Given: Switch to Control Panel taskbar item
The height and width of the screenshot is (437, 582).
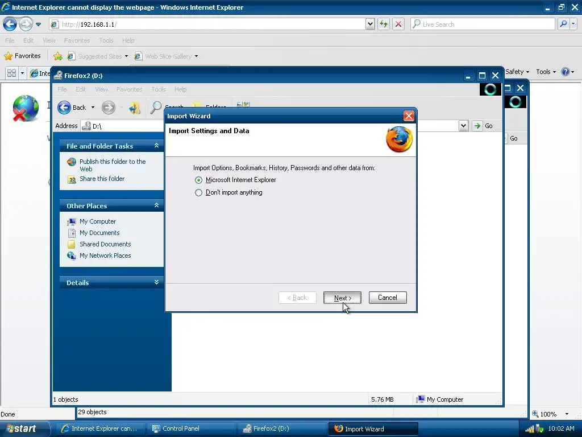Looking at the screenshot, I should [191, 428].
